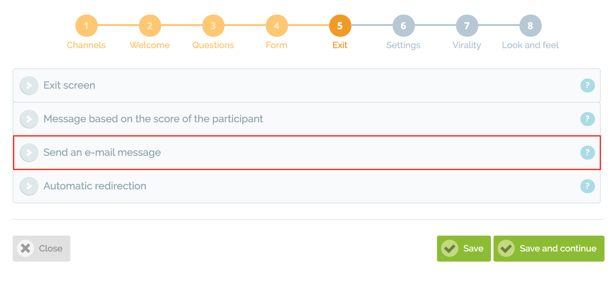
Task: Open help for Send an e-mail message
Action: [x=587, y=153]
